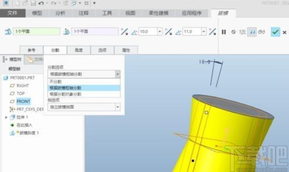The width and height of the screenshot is (289, 172).
Task: Click the glasses verify preview icon
Action: coord(261,32)
